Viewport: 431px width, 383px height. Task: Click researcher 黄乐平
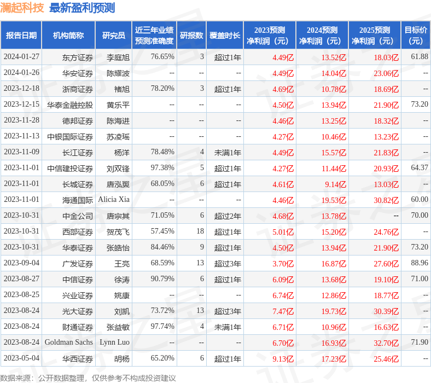tap(118, 105)
